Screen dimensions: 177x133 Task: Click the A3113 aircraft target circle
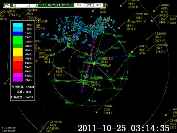click(x=132, y=52)
